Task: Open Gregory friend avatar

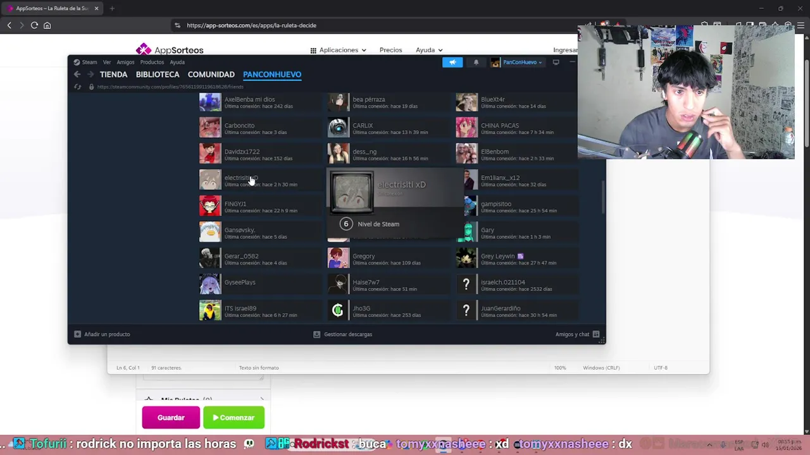Action: (338, 258)
